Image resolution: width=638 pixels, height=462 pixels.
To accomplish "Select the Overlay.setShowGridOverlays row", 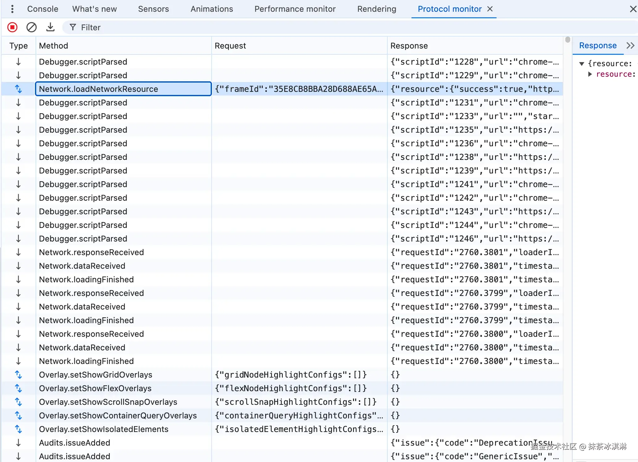I will pos(282,375).
